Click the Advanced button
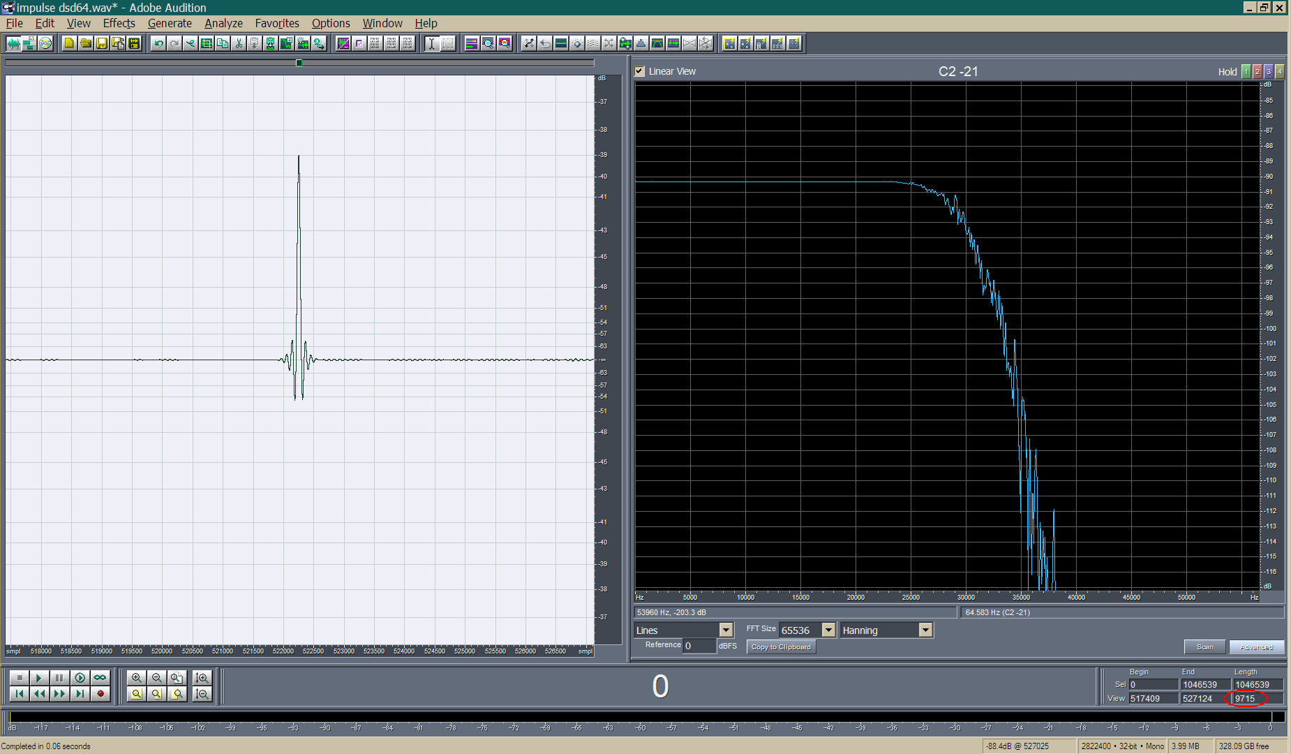The image size is (1291, 754). [1256, 647]
